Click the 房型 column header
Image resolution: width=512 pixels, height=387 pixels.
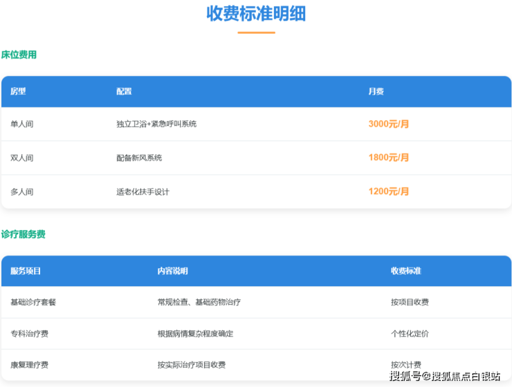(18, 91)
